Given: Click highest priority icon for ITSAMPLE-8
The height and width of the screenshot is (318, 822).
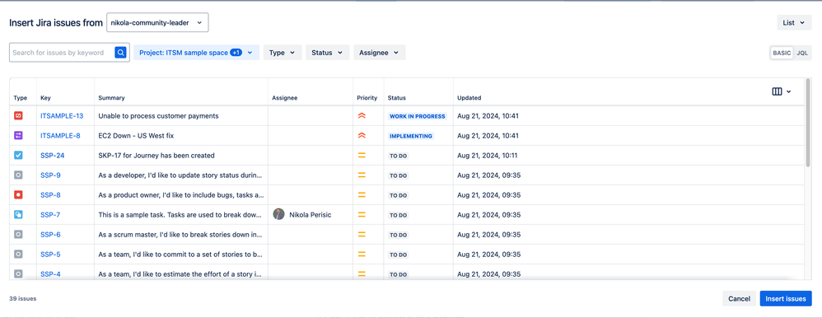Looking at the screenshot, I should [x=362, y=136].
